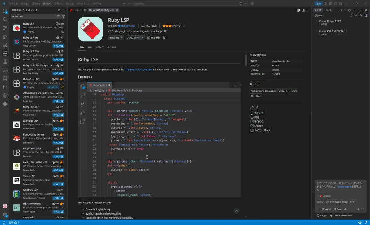Switch to the Codex tab

tap(329, 10)
